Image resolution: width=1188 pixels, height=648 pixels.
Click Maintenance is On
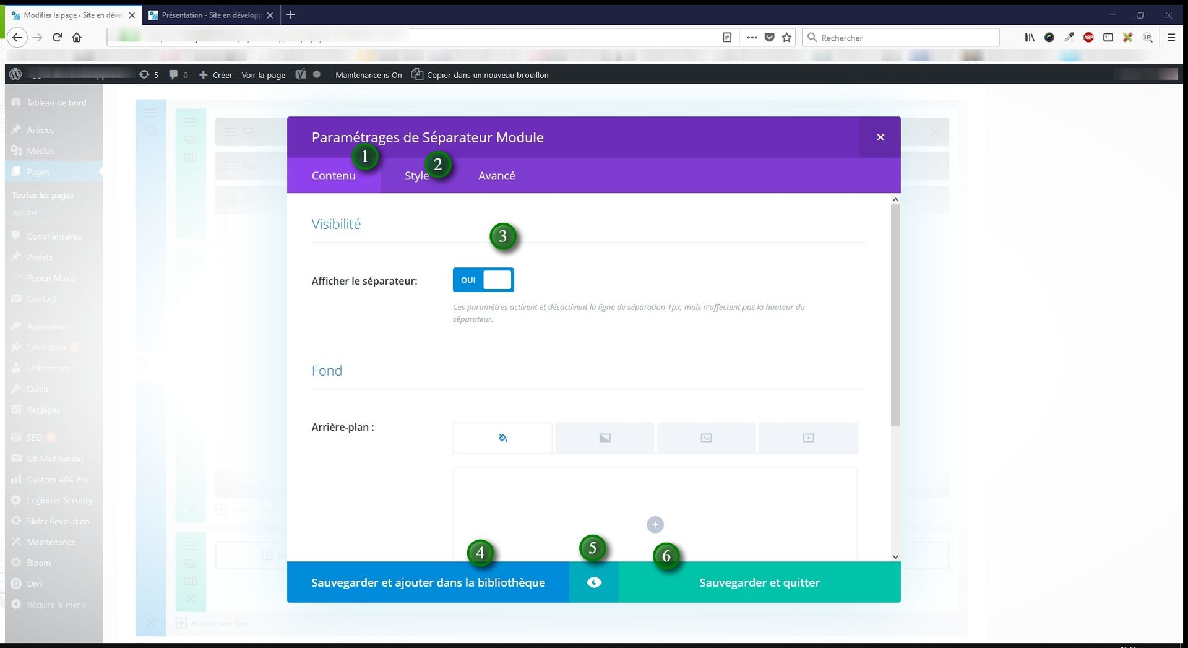coord(368,75)
